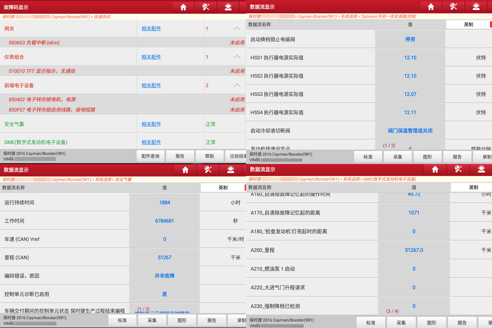Open the profile icon on the DME data stream screen
The width and height of the screenshot is (492, 328).
pyautogui.click(x=481, y=169)
